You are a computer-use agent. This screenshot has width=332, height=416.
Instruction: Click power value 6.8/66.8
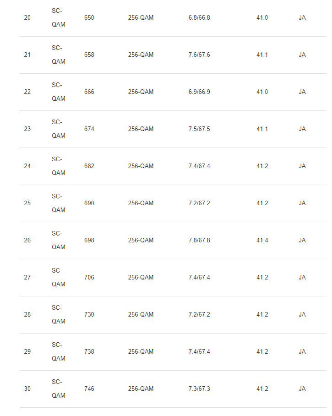pos(199,18)
